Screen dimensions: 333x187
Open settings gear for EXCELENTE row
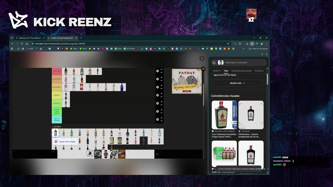(x=157, y=79)
